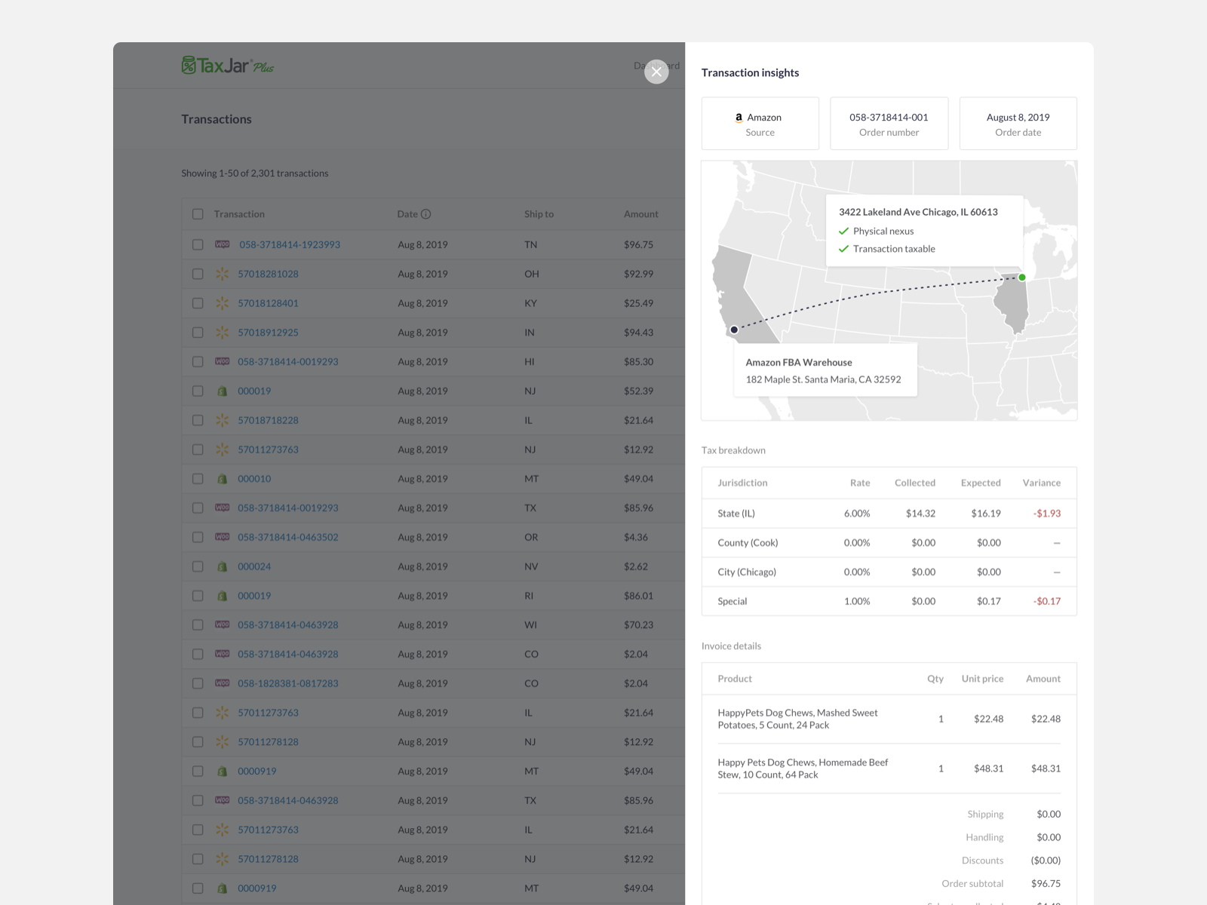Check the checkbox for order 000019

click(198, 391)
